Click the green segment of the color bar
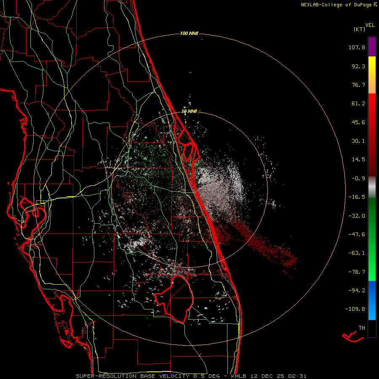This screenshot has width=379, height=379. click(372, 239)
